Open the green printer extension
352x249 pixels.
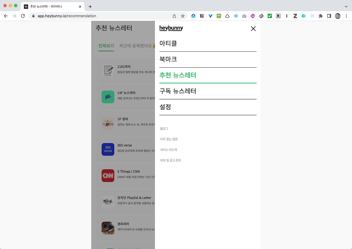(x=219, y=16)
